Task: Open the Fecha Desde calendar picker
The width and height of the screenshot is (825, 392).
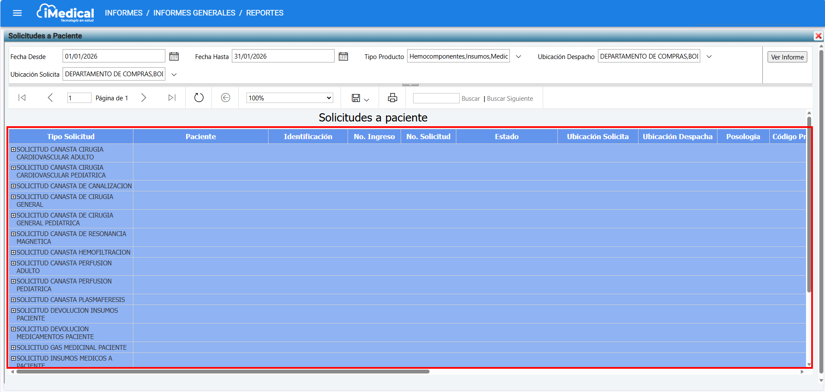Action: click(174, 56)
